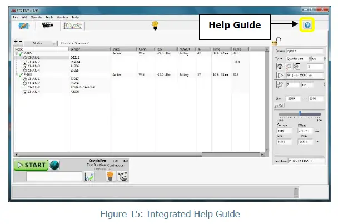Click the Sensor column header
This screenshot has height=224, width=338.
click(90, 49)
